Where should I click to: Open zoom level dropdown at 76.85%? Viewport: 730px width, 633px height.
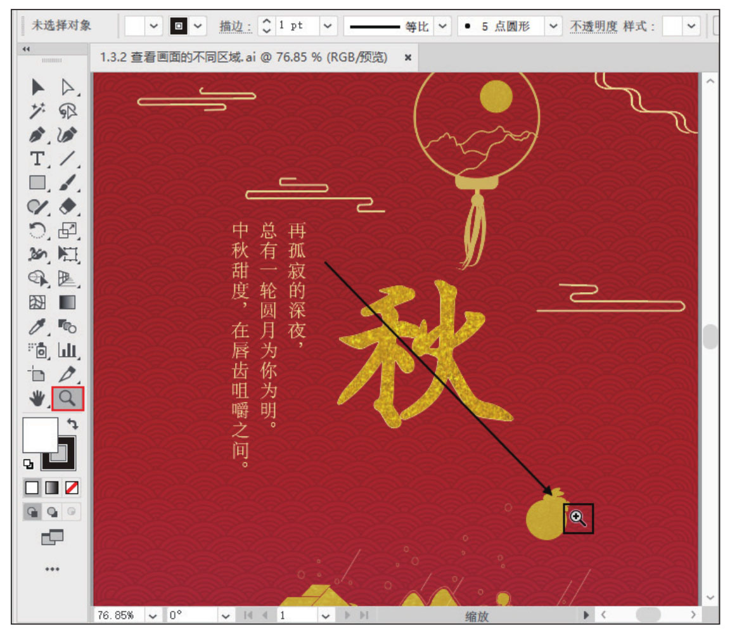(152, 615)
